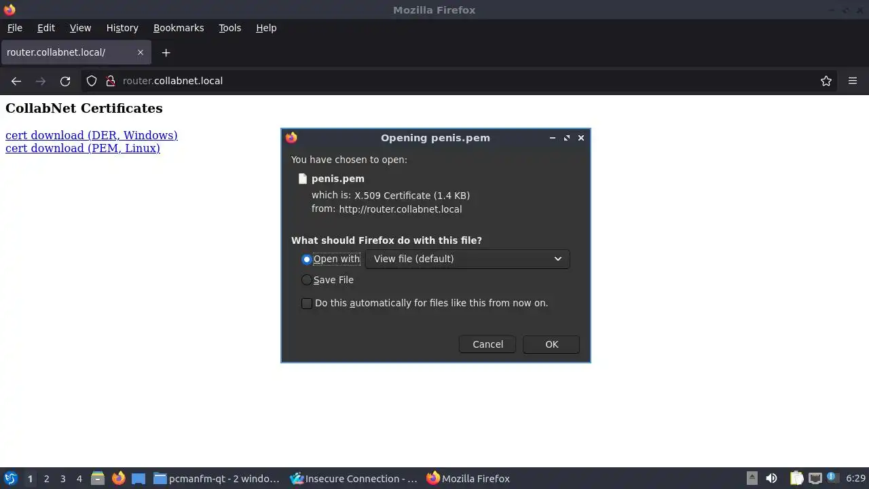Expand the View file (default) dropdown
The height and width of the screenshot is (489, 869).
(467, 259)
